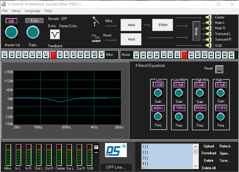This screenshot has width=239, height=172.
Task: Click the Echo button
Action: tap(34, 21)
